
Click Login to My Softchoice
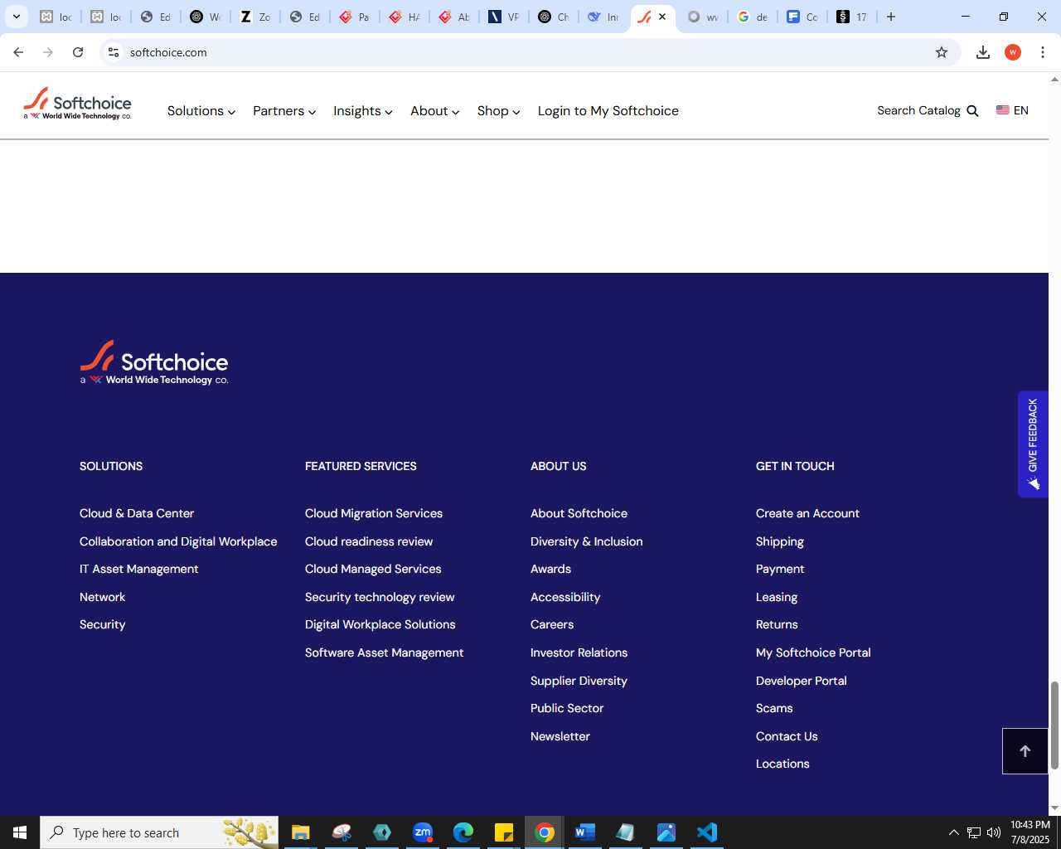click(x=608, y=111)
